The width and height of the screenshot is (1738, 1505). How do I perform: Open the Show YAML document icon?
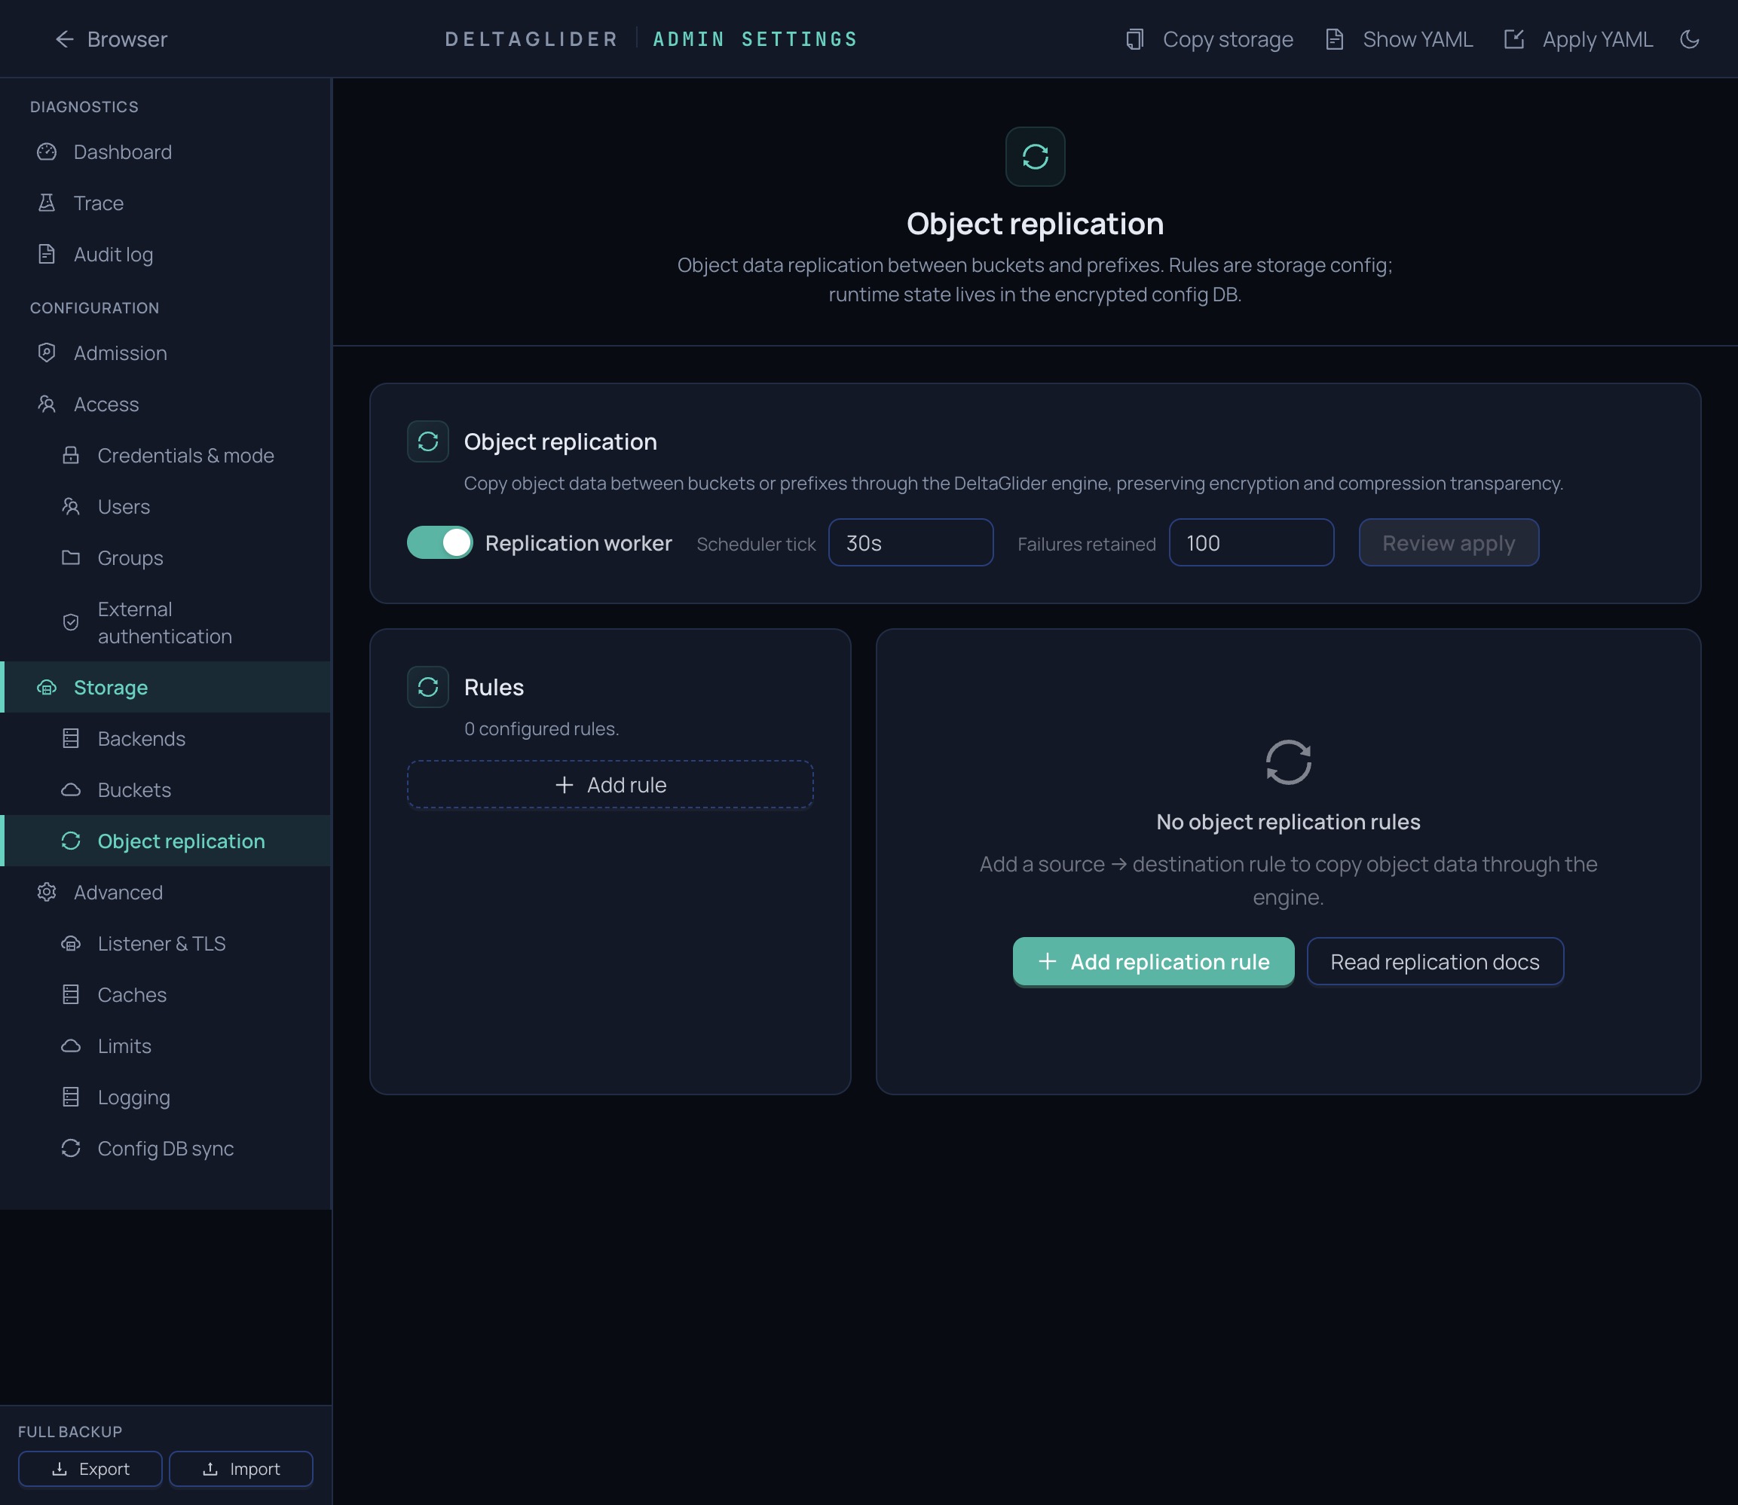[1335, 38]
